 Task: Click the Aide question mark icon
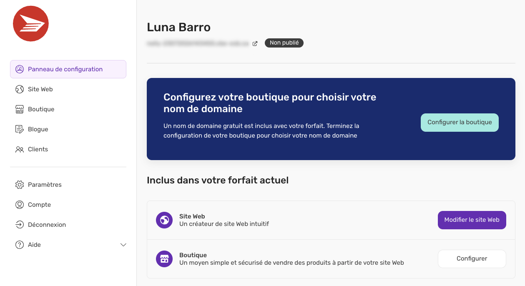[x=20, y=245]
